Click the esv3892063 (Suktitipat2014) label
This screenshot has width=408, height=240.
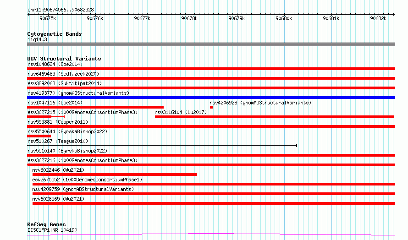(65, 83)
